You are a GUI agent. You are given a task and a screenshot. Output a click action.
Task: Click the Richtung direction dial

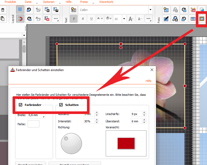pyautogui.click(x=71, y=143)
